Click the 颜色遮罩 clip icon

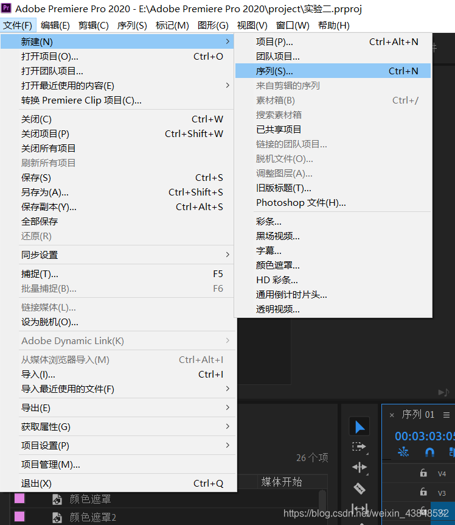[57, 499]
